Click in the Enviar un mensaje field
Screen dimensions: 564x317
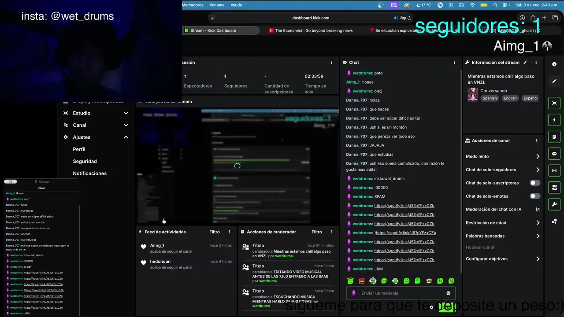click(401, 293)
